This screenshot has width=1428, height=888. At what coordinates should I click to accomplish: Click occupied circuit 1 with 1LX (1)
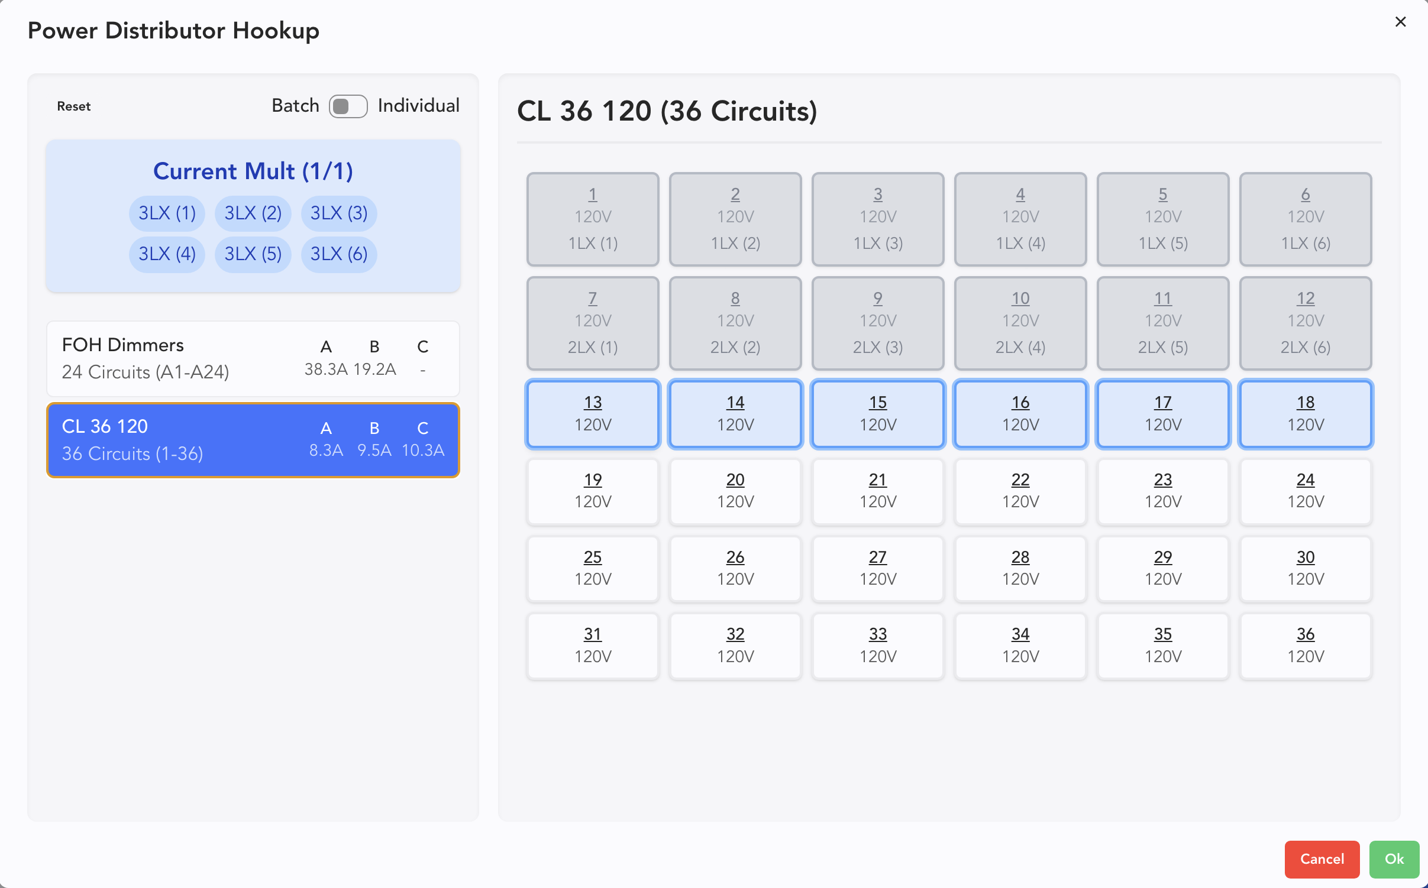coord(593,219)
